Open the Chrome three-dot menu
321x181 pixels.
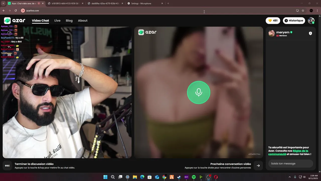(x=317, y=11)
